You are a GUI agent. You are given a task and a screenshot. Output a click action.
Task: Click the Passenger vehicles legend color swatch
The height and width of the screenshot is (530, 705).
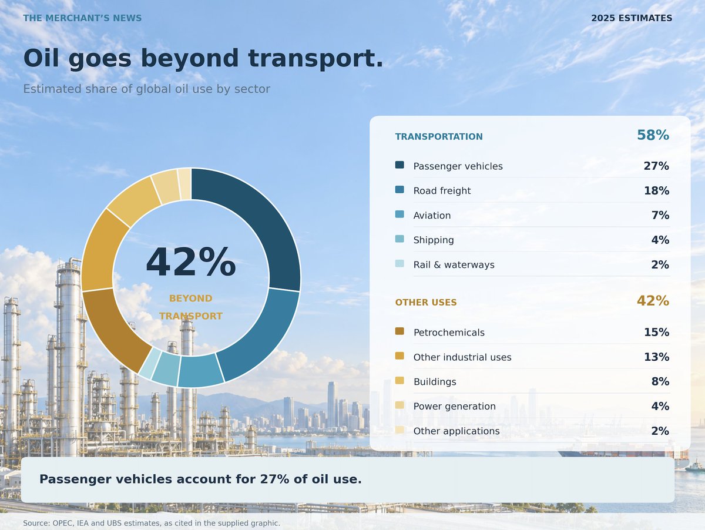(x=399, y=166)
